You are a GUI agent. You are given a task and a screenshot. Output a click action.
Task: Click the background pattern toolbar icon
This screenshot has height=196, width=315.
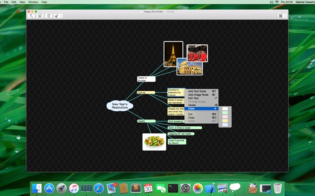(x=281, y=16)
